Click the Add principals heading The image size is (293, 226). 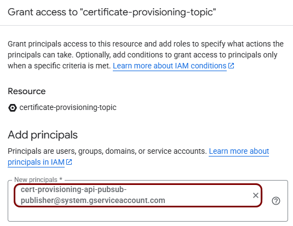click(x=43, y=135)
